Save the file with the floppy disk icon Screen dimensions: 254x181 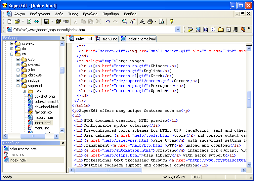click(x=47, y=22)
